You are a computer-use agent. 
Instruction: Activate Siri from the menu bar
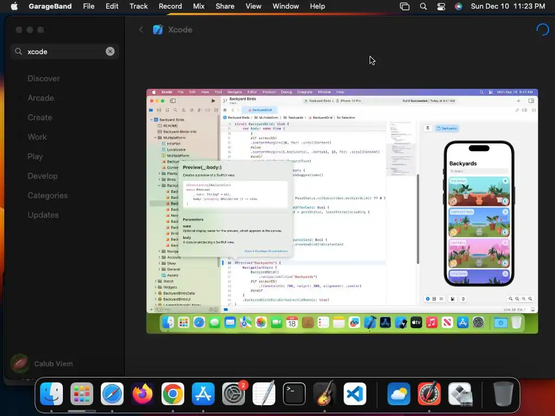459,6
